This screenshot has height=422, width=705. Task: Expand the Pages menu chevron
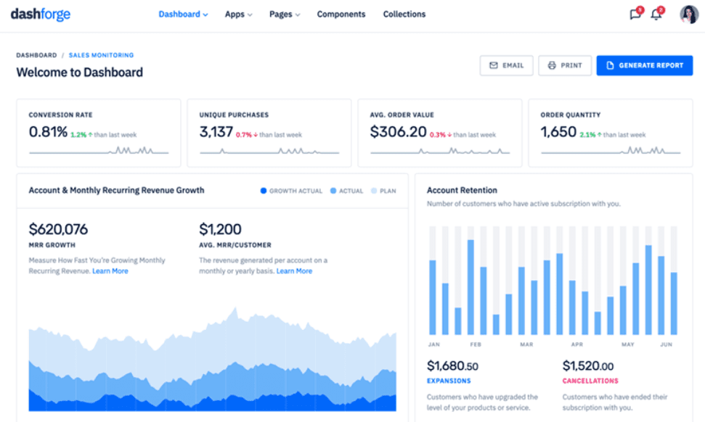tap(297, 15)
